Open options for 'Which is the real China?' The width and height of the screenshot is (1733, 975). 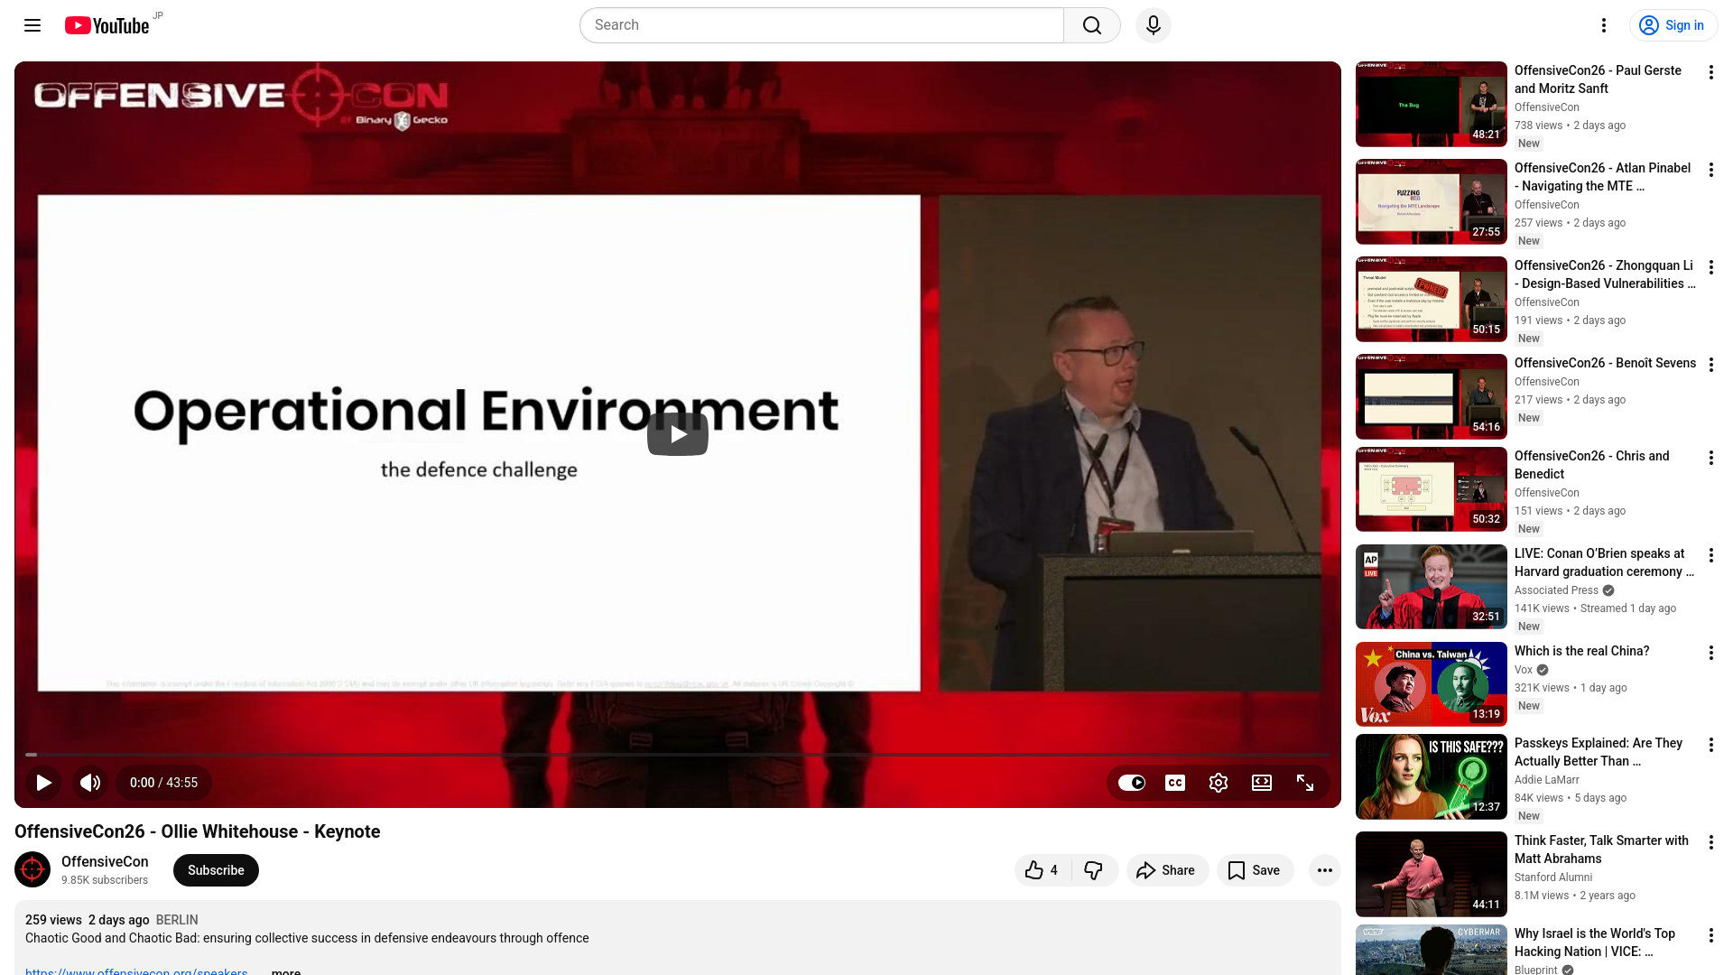(1711, 653)
